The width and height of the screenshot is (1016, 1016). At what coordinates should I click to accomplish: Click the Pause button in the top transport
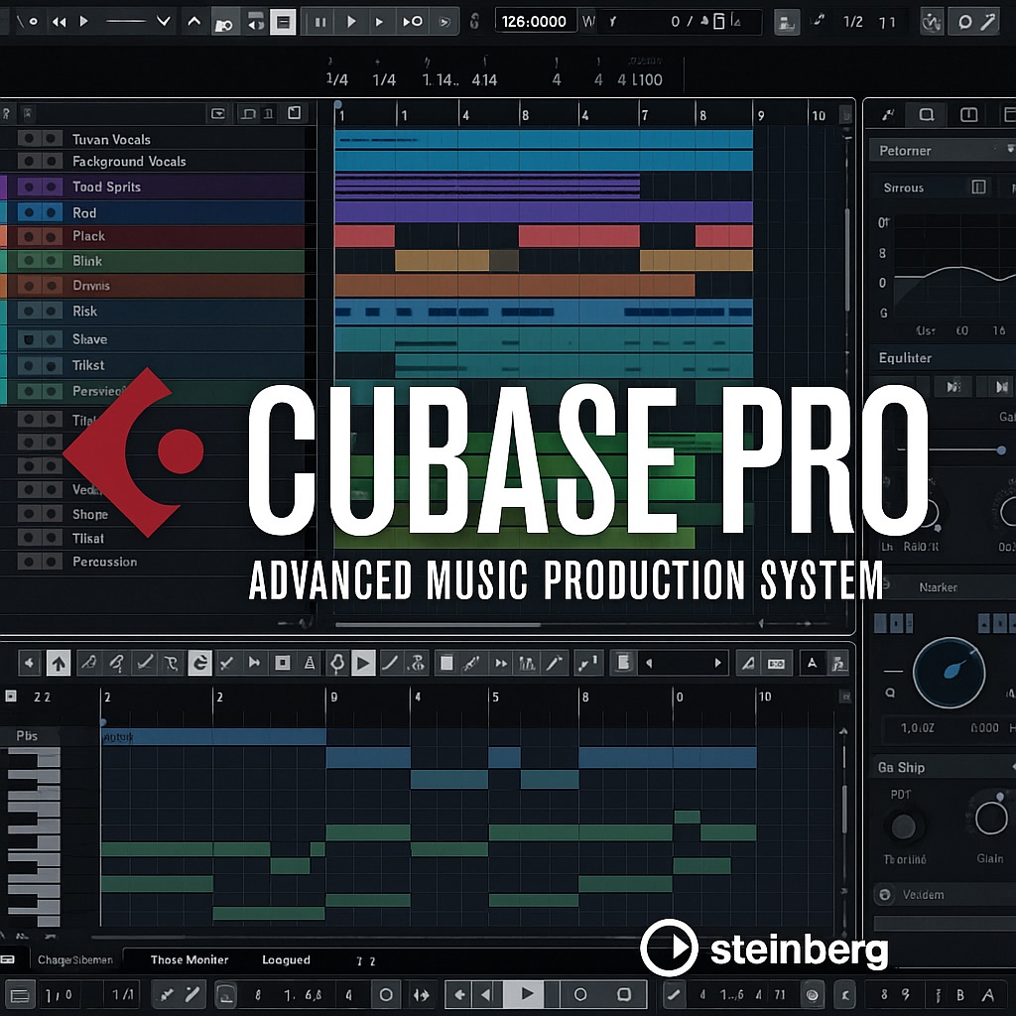(320, 22)
